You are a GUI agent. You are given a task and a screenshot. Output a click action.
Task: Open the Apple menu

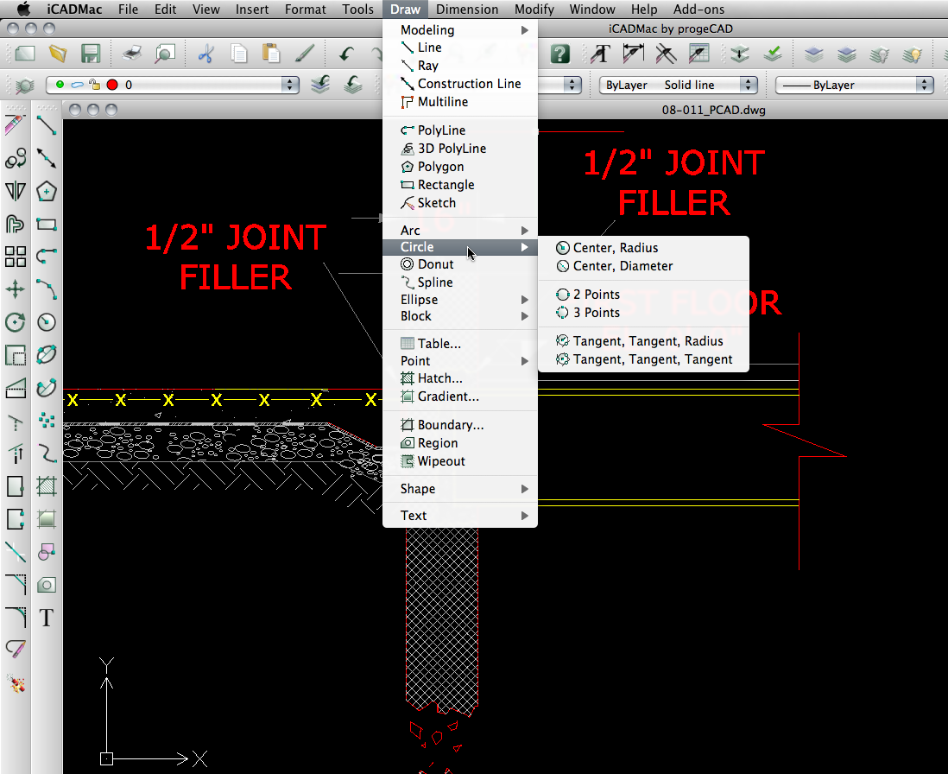tap(23, 9)
